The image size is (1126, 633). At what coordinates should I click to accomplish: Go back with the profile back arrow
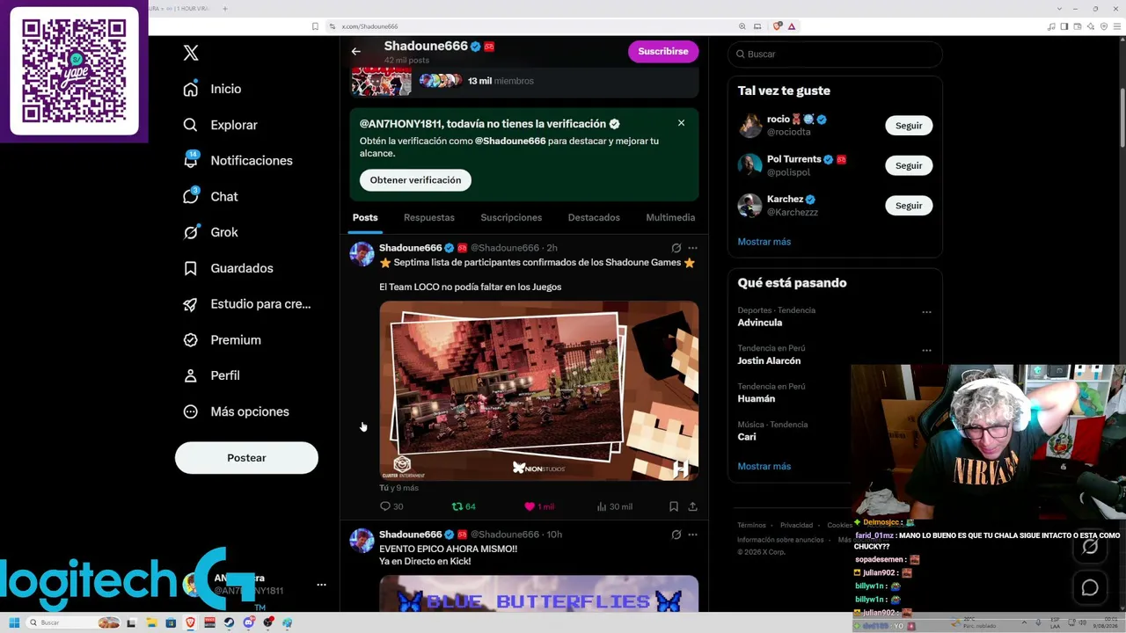356,51
